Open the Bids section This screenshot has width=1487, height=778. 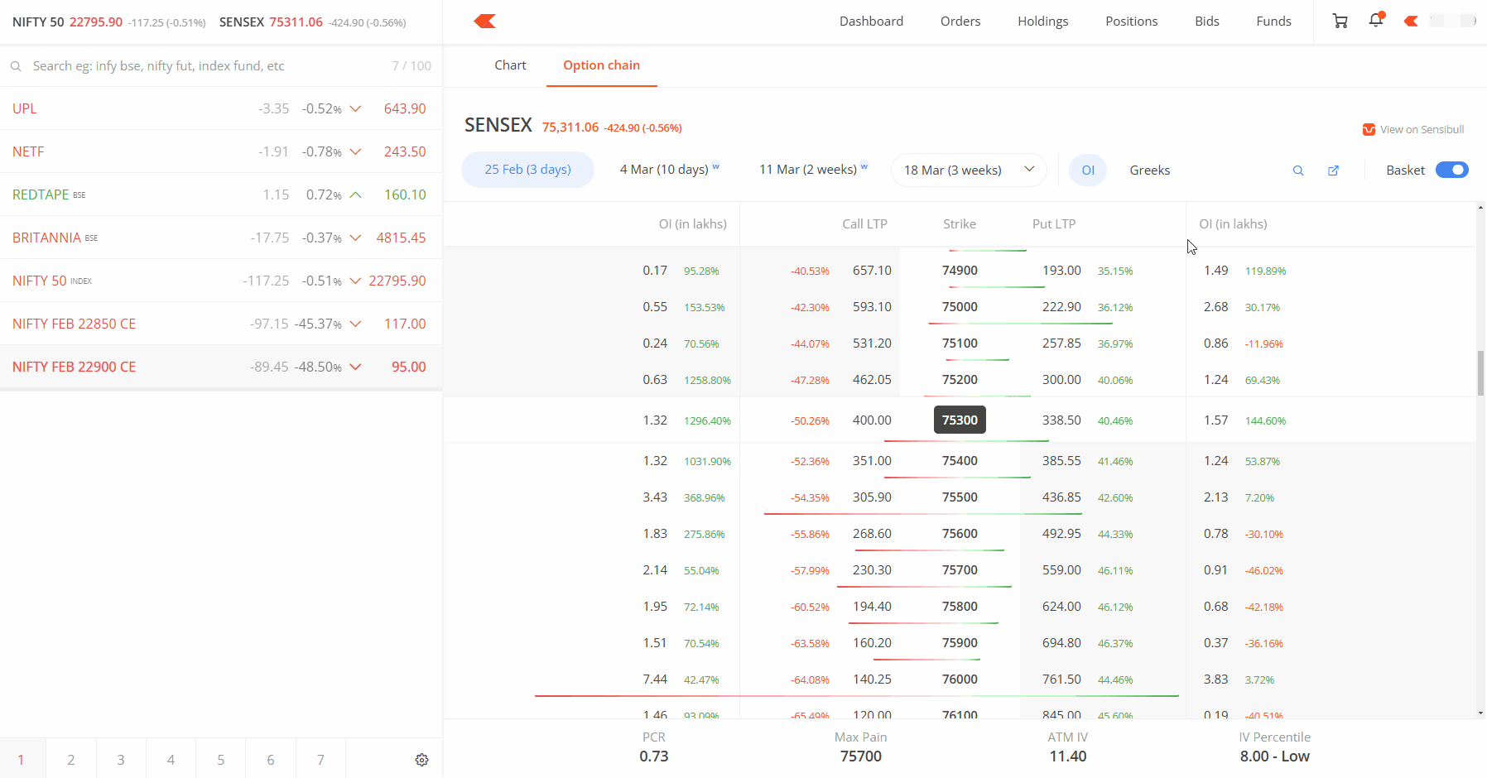1207,22
